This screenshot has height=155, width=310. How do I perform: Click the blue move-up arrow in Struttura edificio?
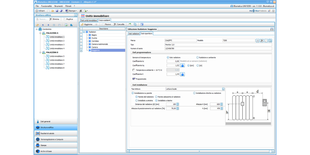43,25
